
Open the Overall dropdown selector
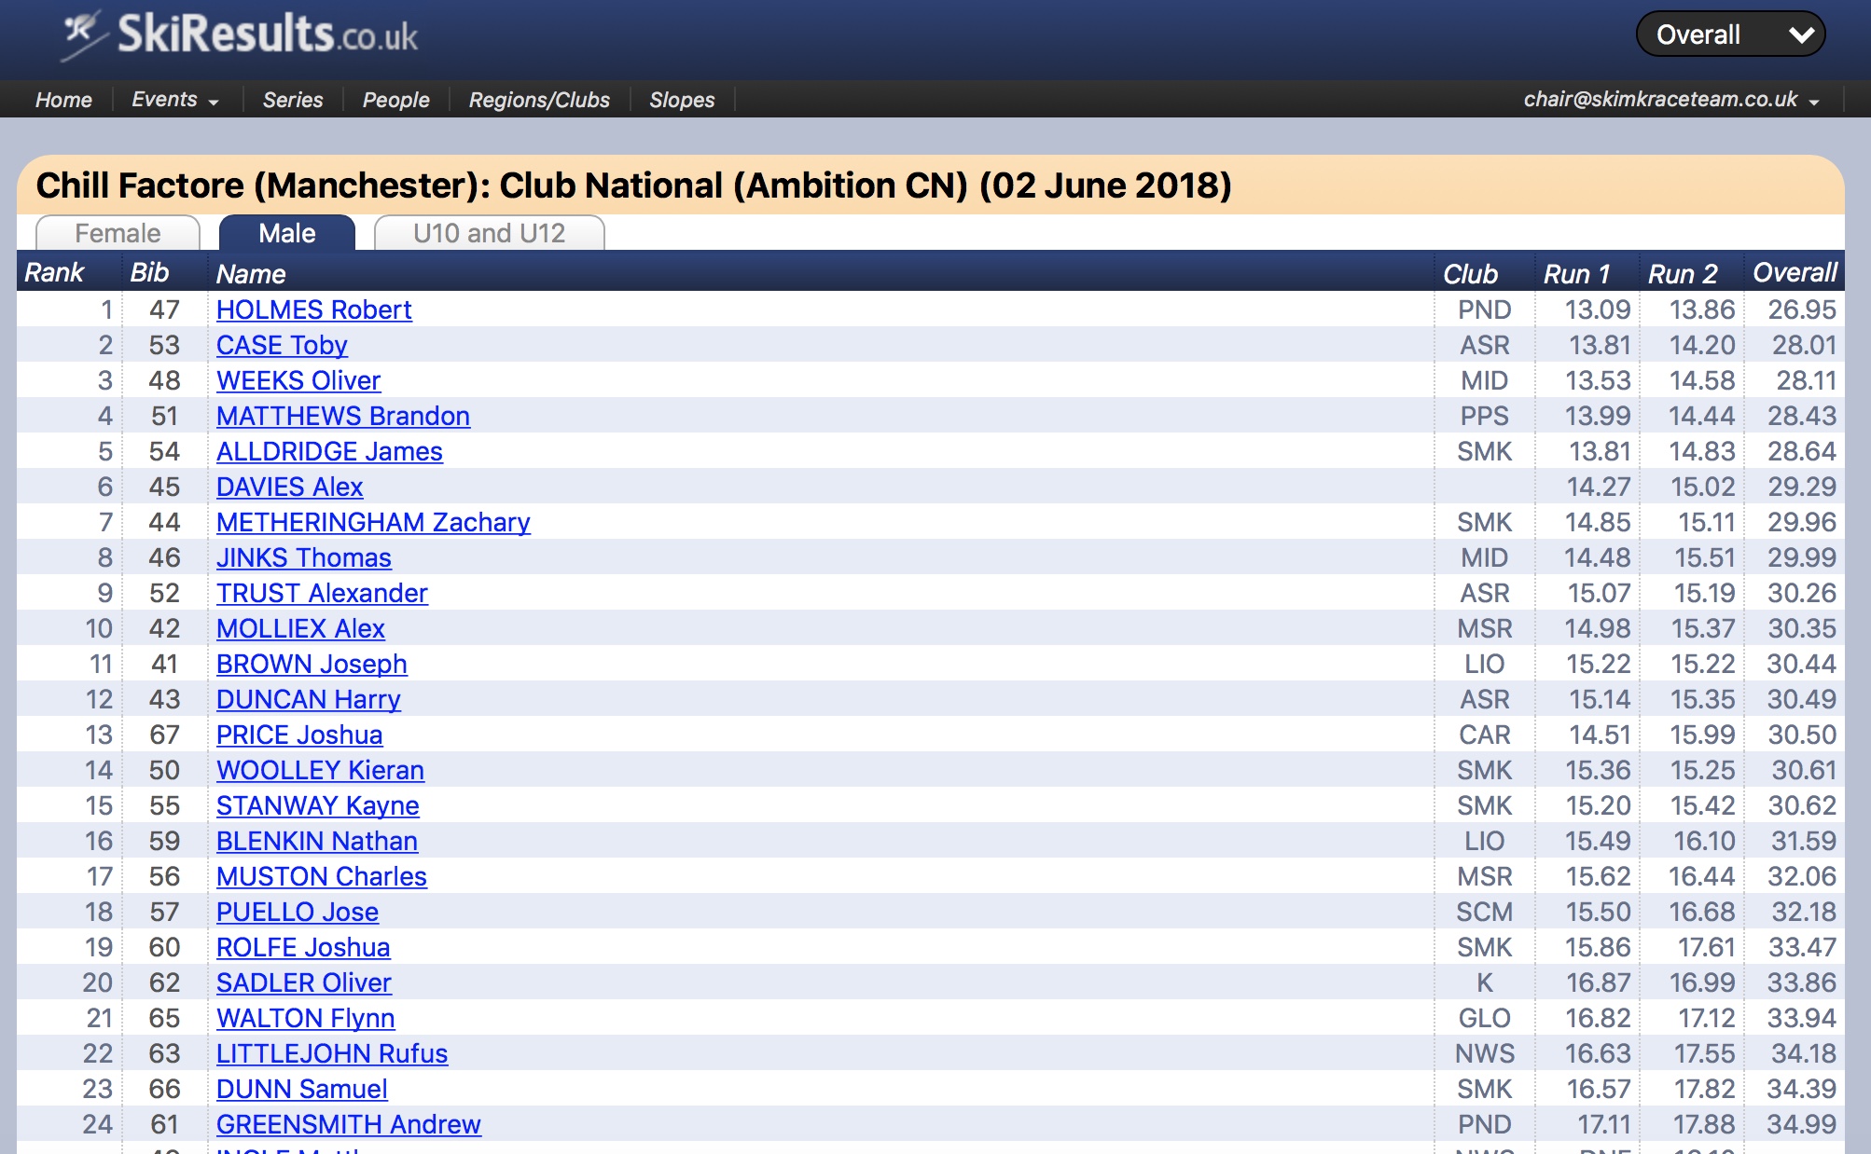tap(1730, 34)
